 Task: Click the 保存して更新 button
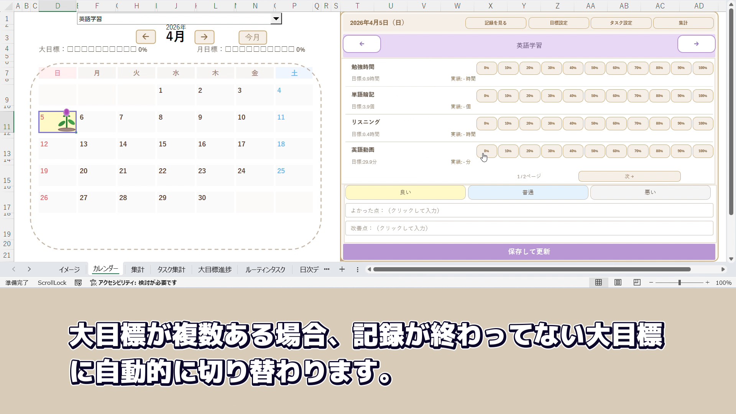click(529, 252)
